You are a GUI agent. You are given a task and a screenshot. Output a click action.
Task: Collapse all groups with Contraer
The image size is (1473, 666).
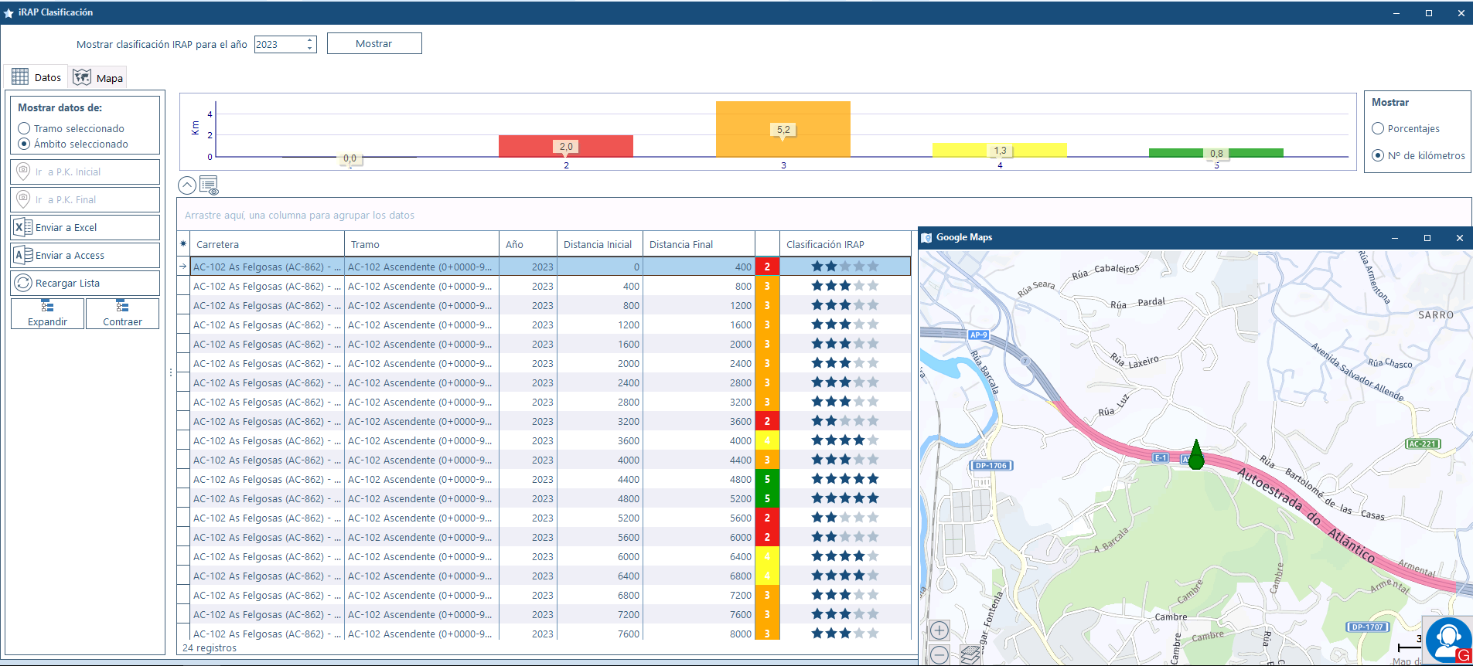pos(122,314)
